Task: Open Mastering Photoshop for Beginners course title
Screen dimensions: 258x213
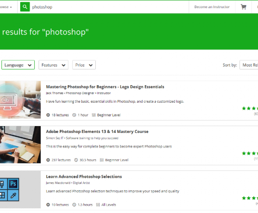Action: pos(105,87)
